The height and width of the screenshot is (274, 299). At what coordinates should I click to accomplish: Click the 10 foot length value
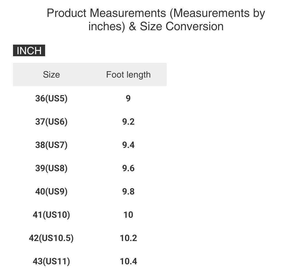click(x=128, y=215)
